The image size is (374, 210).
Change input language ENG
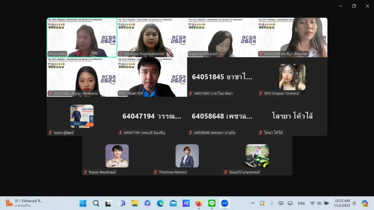coord(301,203)
